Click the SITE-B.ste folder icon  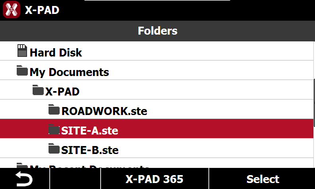54,148
